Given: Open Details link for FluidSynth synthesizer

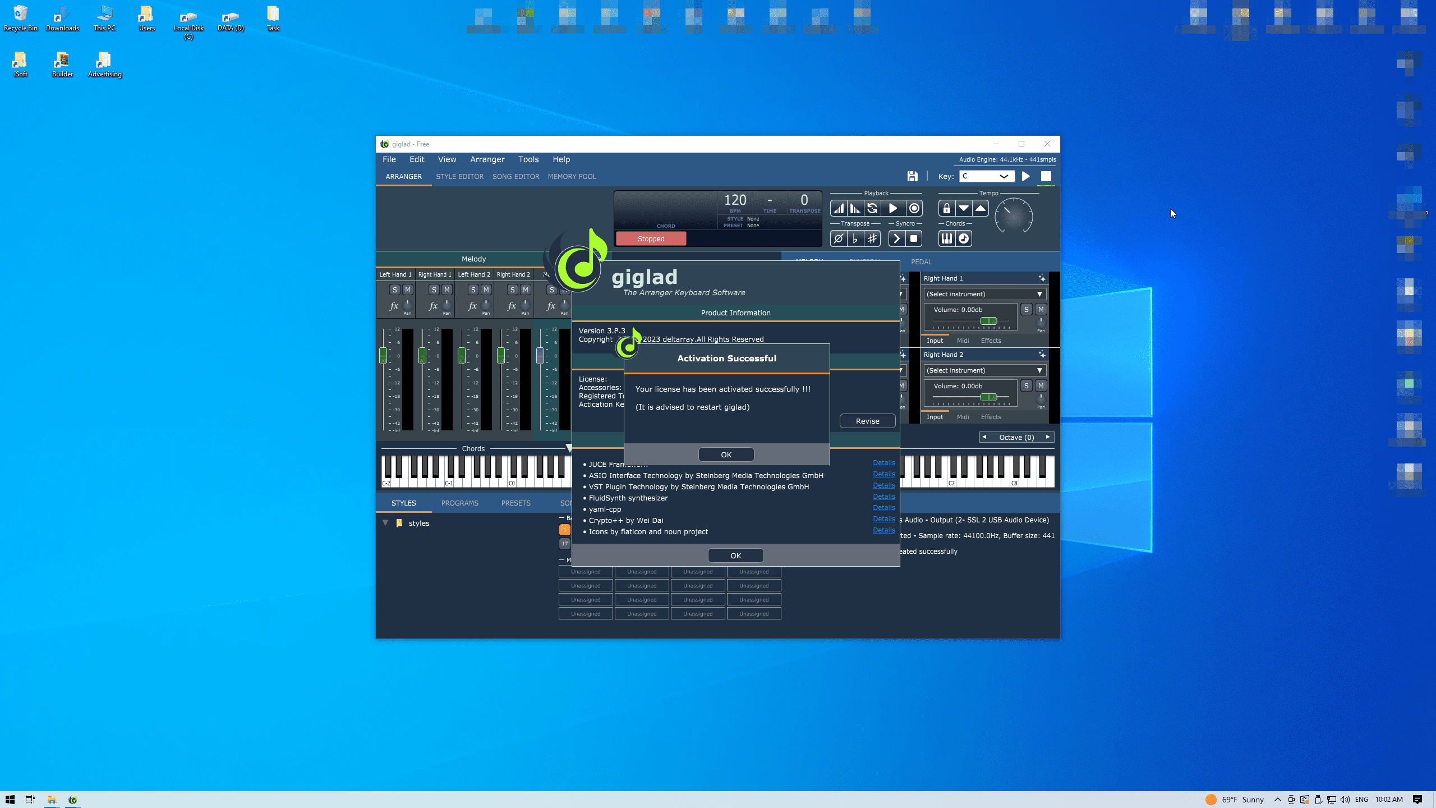Looking at the screenshot, I should click(x=883, y=497).
